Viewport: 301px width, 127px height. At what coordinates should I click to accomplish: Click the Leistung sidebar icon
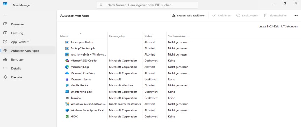(x=5, y=33)
